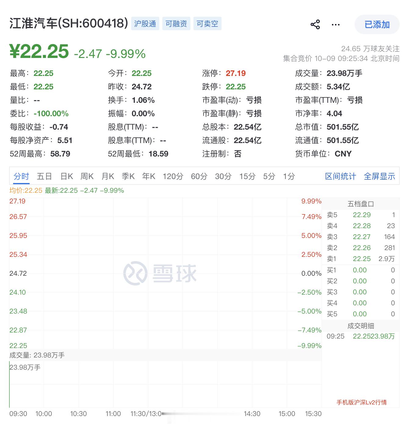Choose the 30分 chart tab
Viewport: 404px width, 427px height.
(223, 176)
